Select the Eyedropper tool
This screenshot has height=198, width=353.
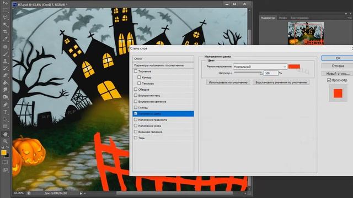coord(5,39)
